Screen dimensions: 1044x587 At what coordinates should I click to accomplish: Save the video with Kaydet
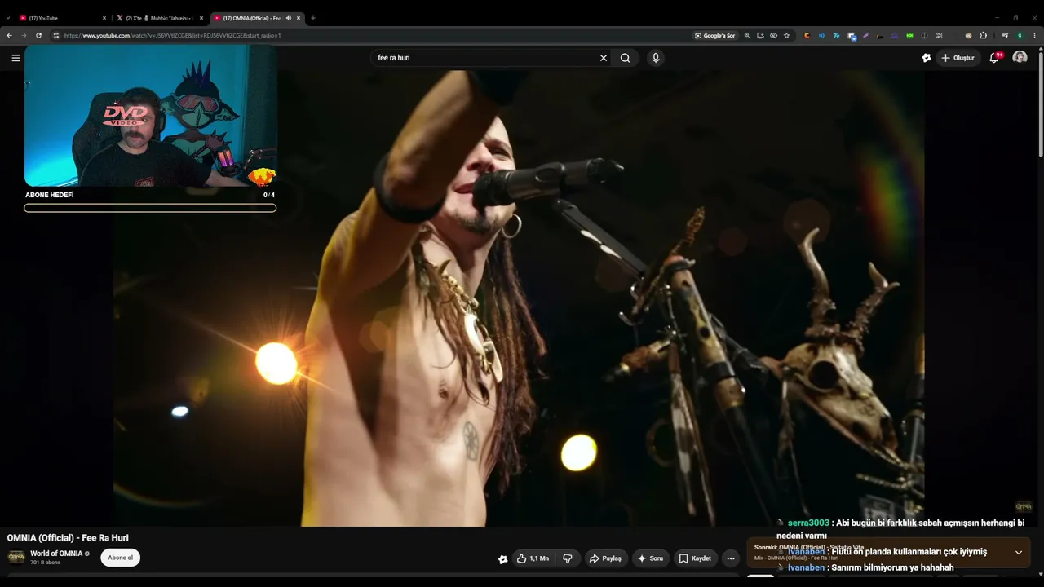696,558
